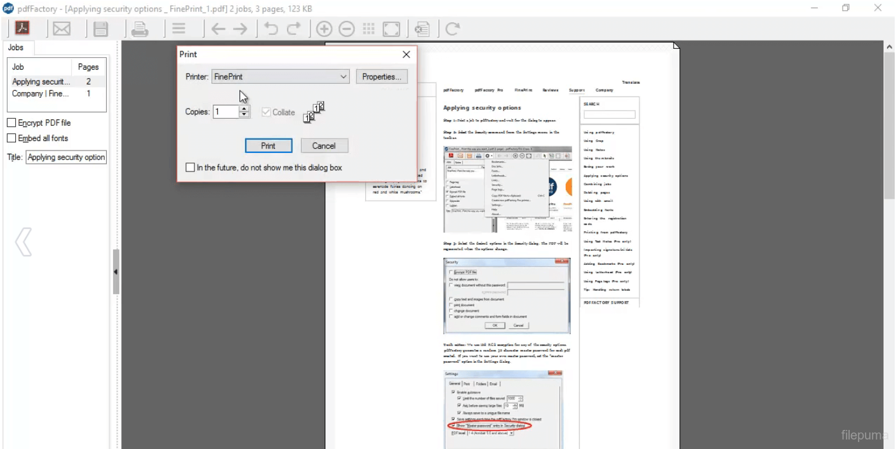Click the refresh circular arrow icon
Viewport: 896px width, 449px height.
(453, 29)
